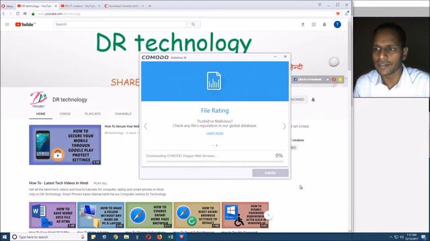Open the taskbar clock and date
This screenshot has width=430, height=241.
[x=412, y=237]
